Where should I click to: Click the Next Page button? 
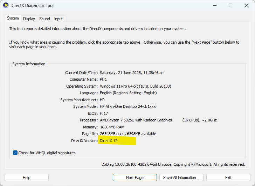click(135, 178)
